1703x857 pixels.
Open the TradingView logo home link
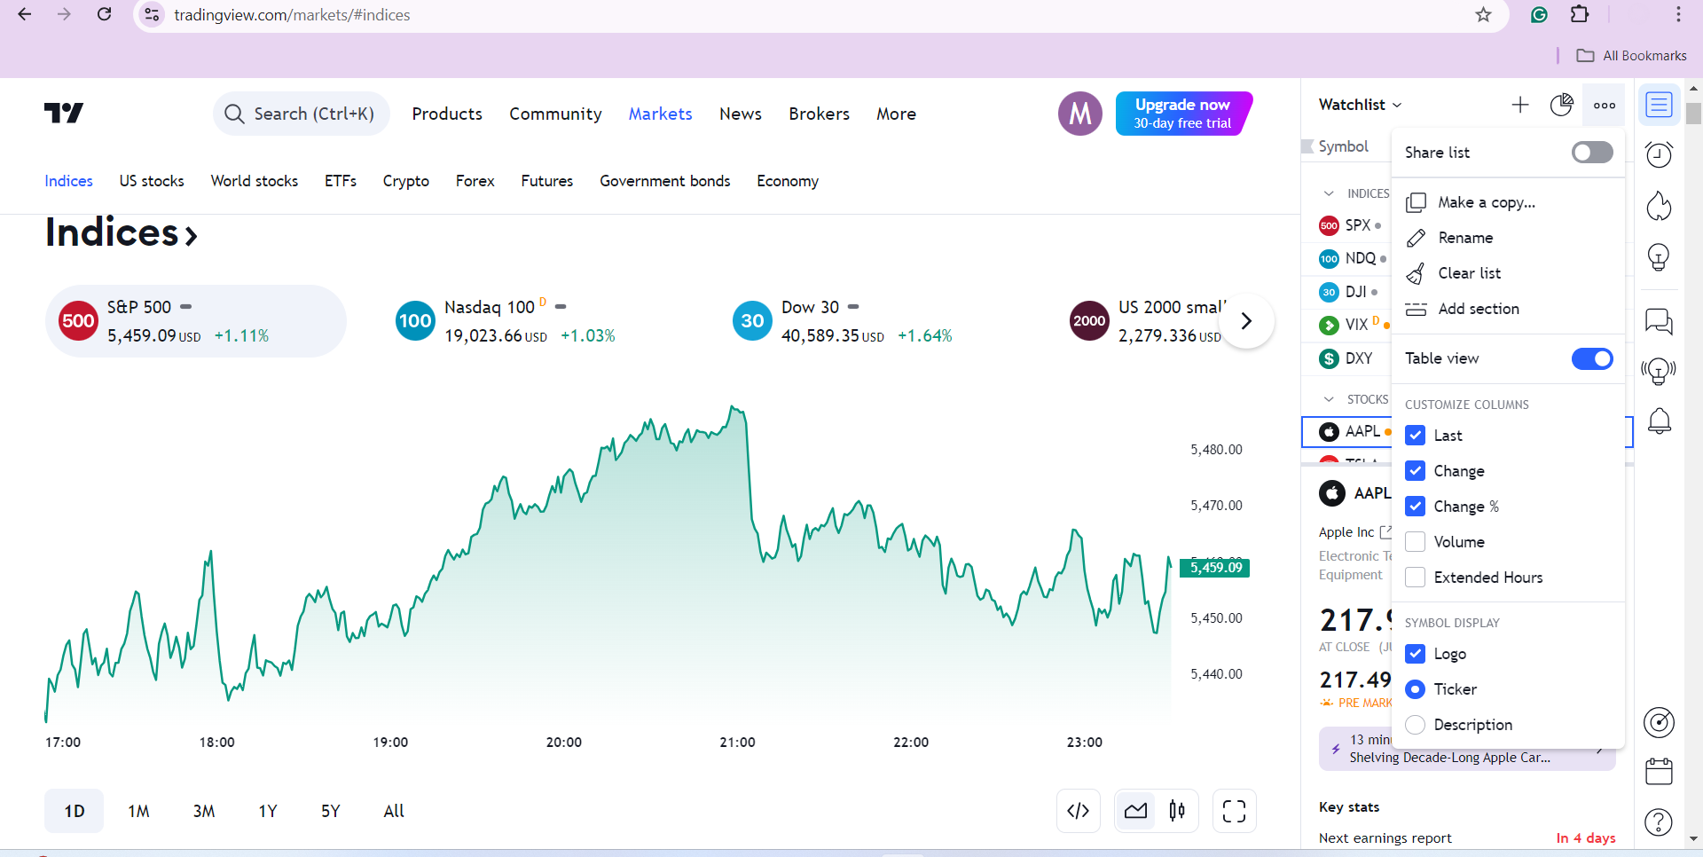tap(64, 113)
